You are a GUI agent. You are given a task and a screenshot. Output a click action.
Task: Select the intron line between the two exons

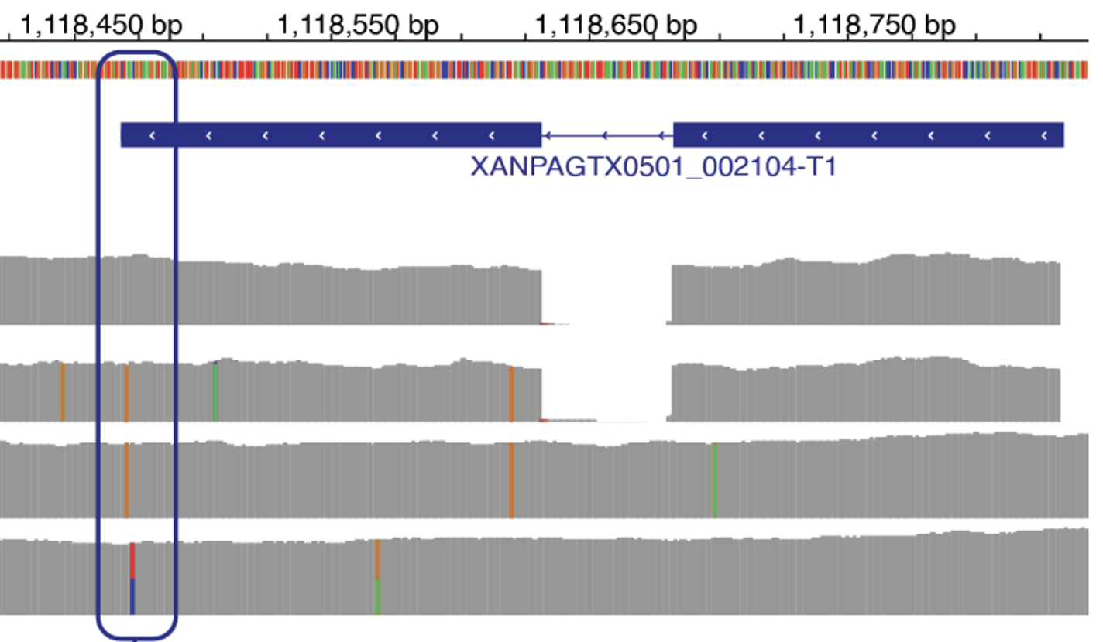tap(606, 135)
